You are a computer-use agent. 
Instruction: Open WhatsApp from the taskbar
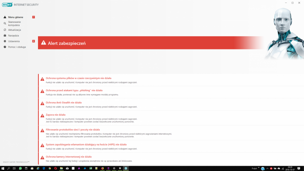click(20, 168)
